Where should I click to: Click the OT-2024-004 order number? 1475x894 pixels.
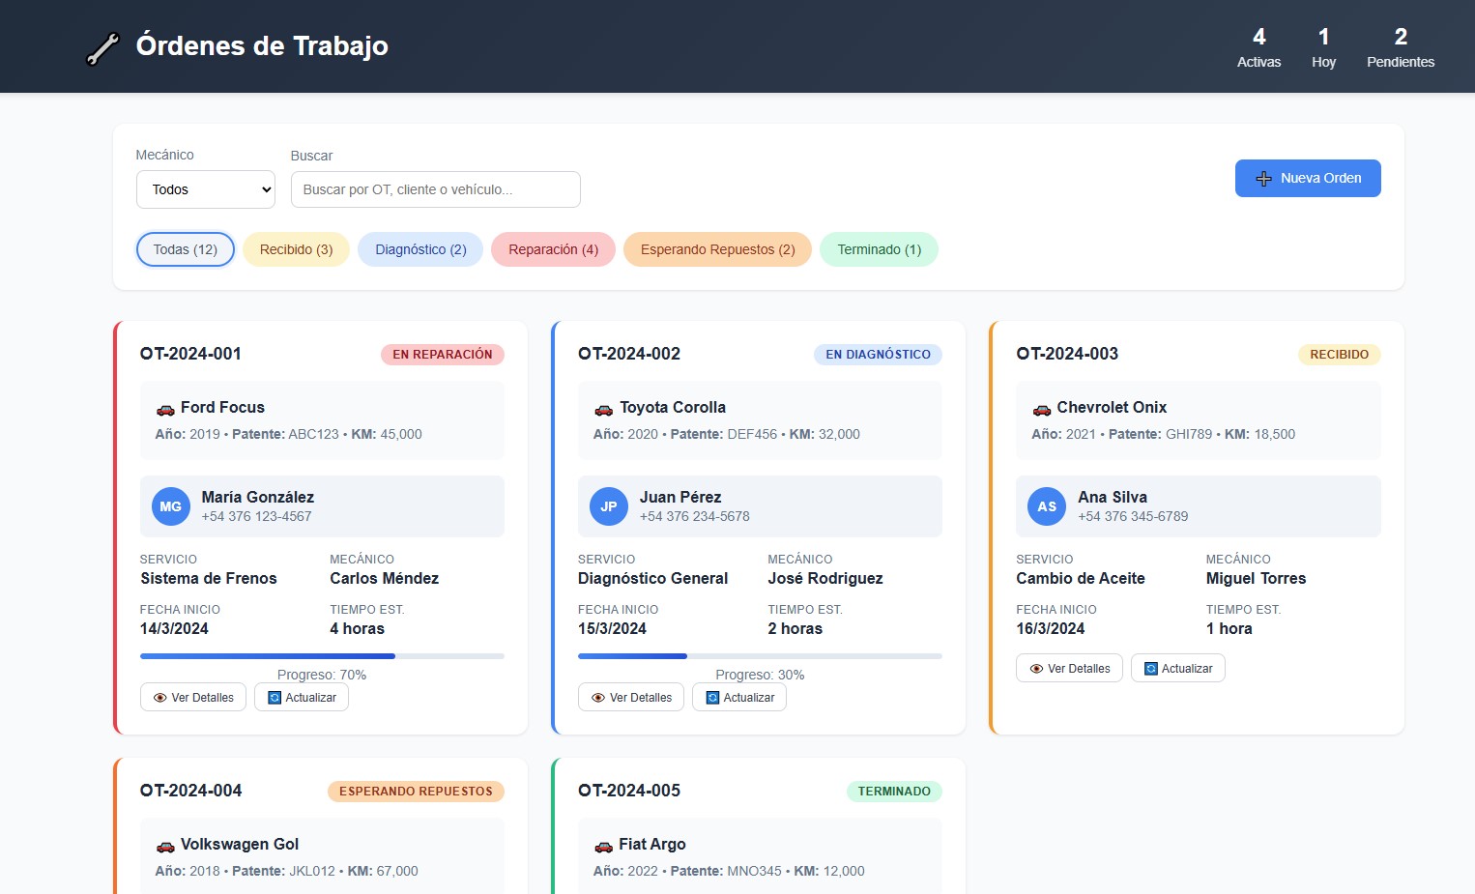pyautogui.click(x=190, y=791)
